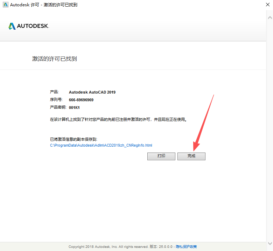Viewport: 273px width, 251px height.
Task: Click the 打印 button
Action: [x=161, y=156]
